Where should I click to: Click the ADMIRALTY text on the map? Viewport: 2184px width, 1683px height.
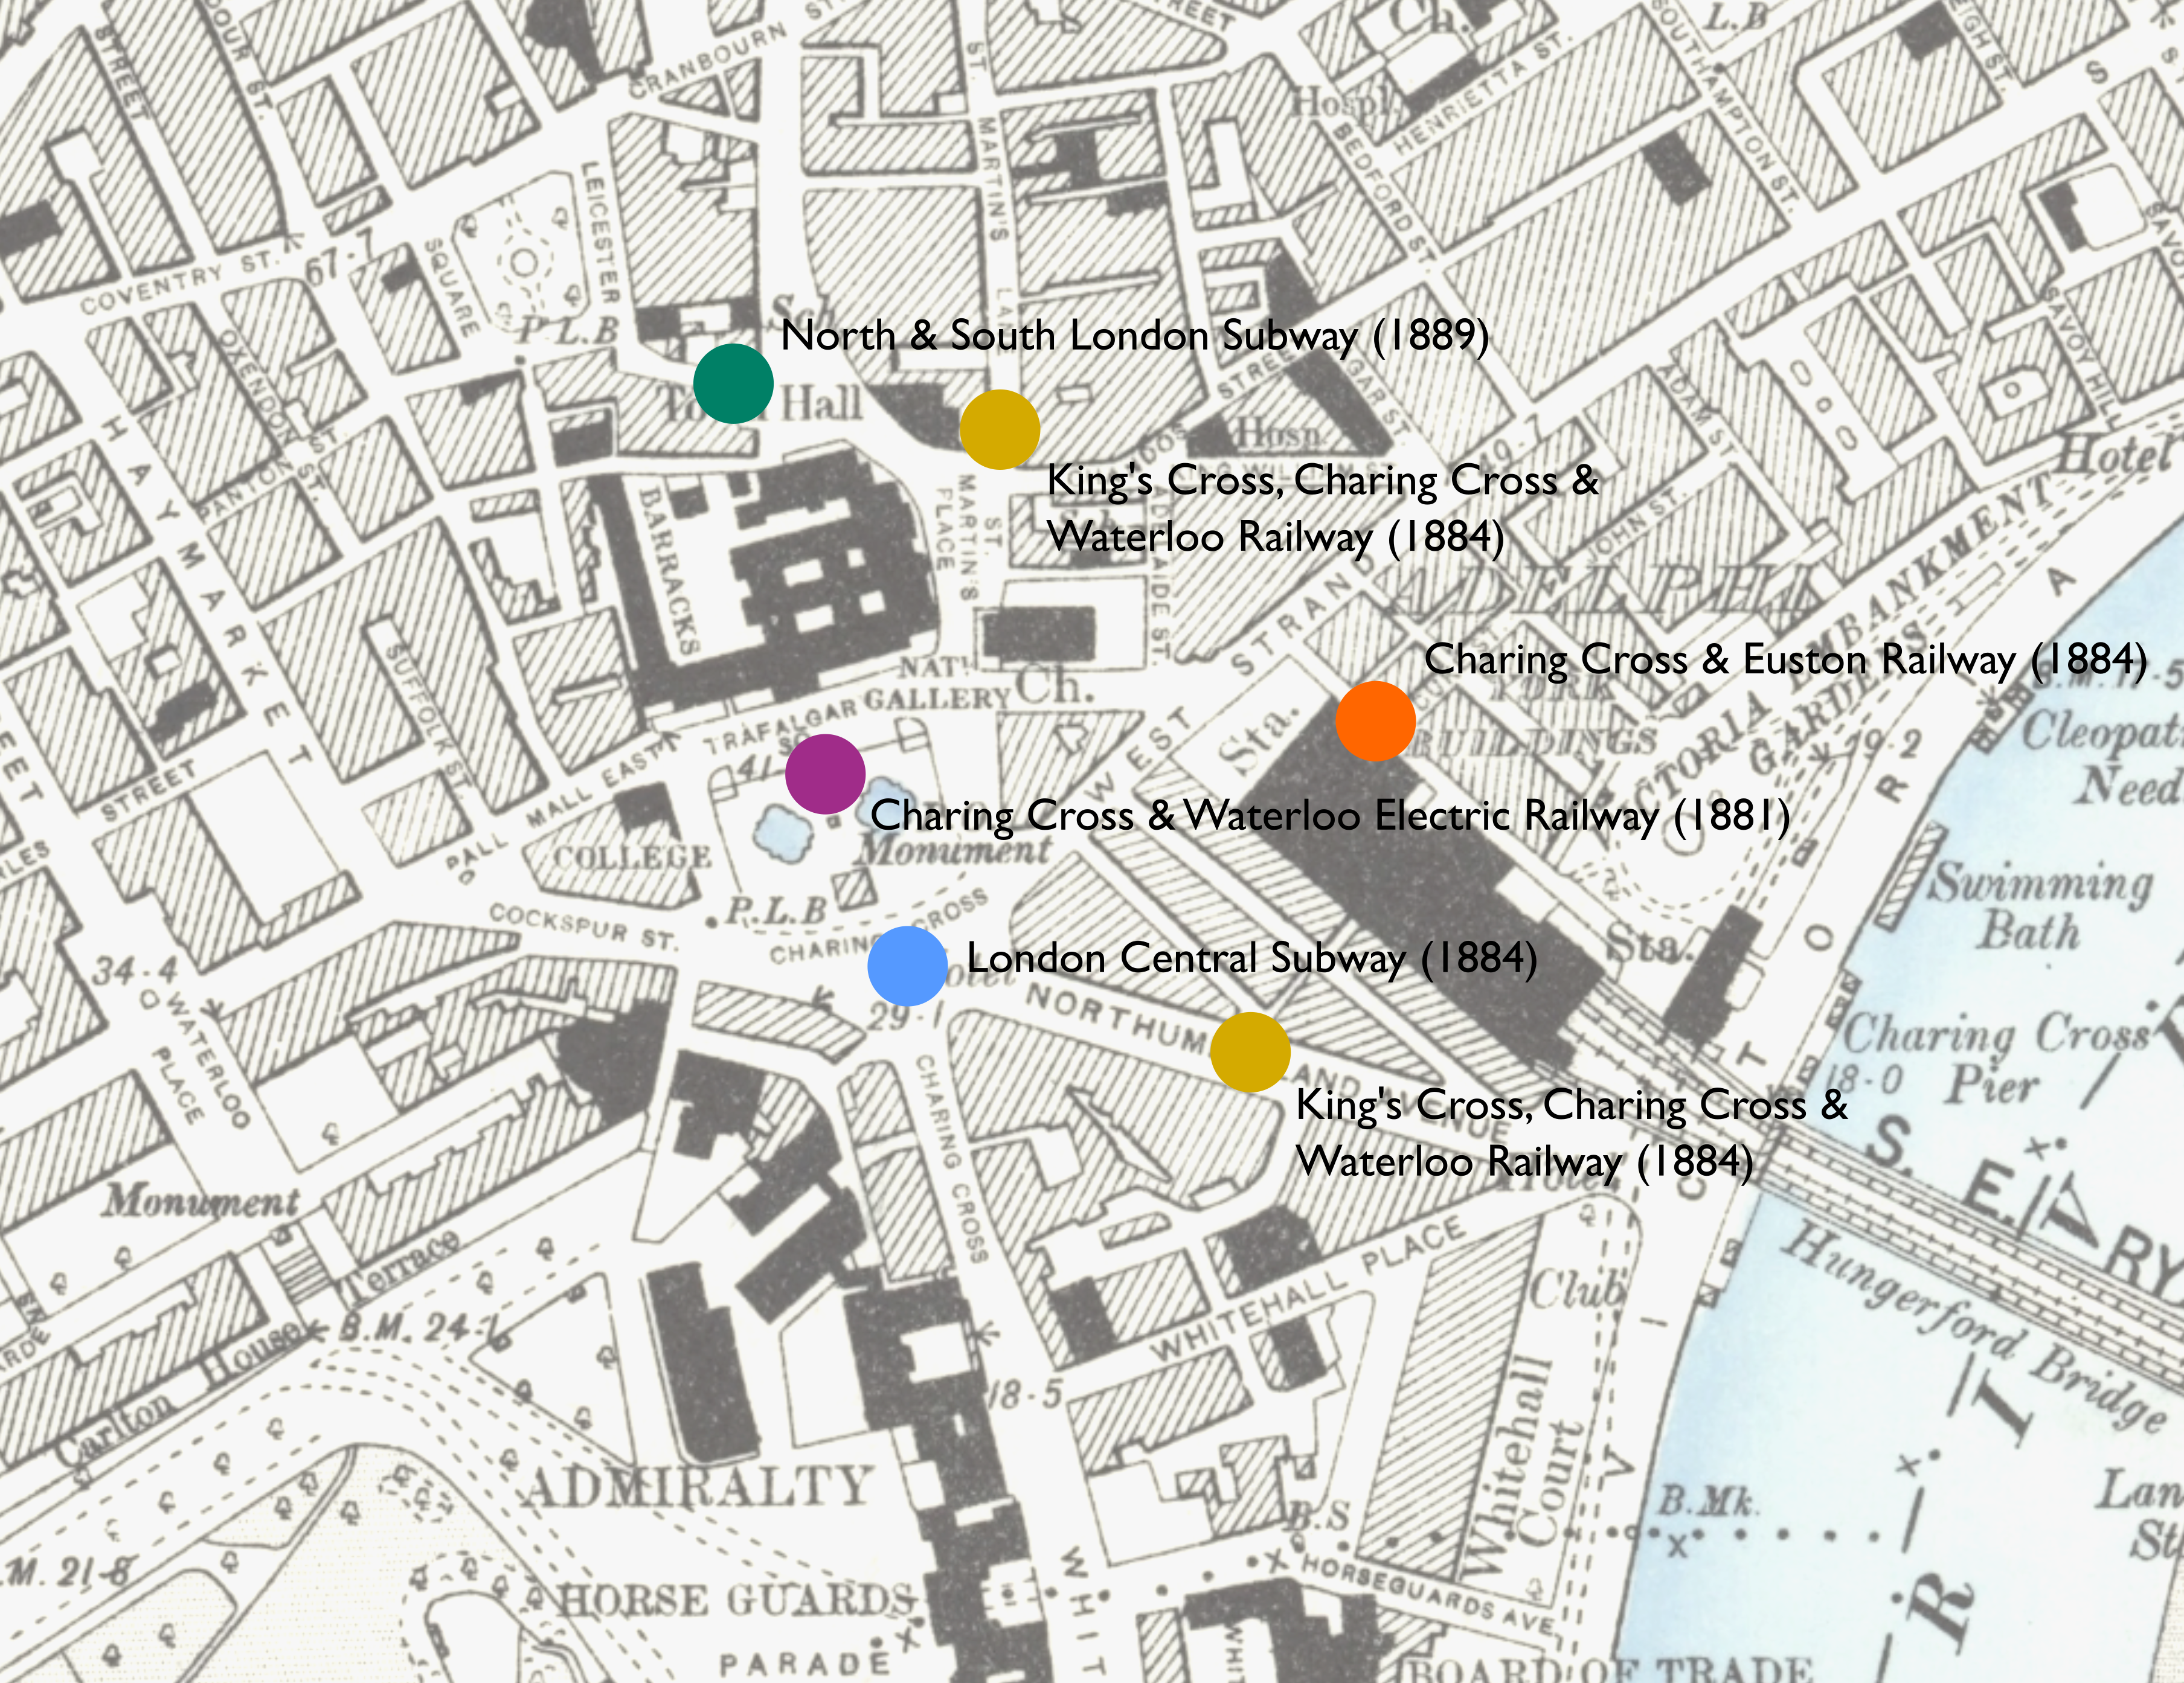pos(697,1487)
